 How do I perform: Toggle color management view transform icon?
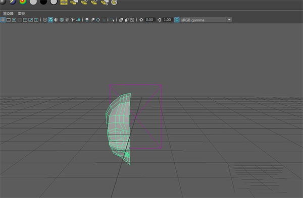click(177, 20)
